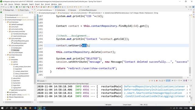Toggle Link with Editor in Package Explorer
The height and width of the screenshot is (110, 195).
32,13
